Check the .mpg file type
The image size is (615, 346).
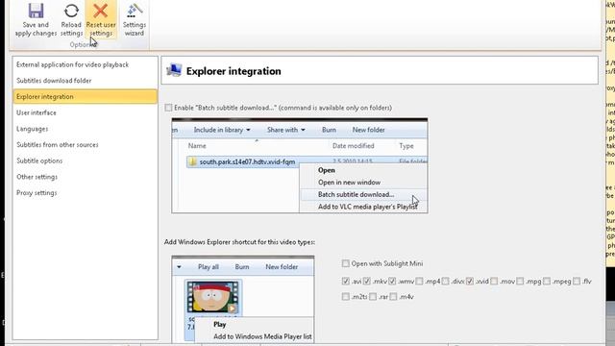click(520, 282)
